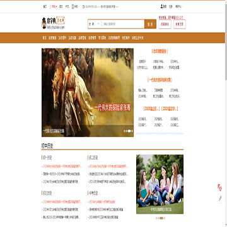Viewport: 227px width, 227px height.
Task: Click the carousel previous arrow on banner
Action: coord(44,93)
